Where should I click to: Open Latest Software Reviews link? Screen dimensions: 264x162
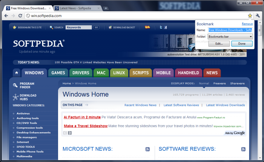181,105
